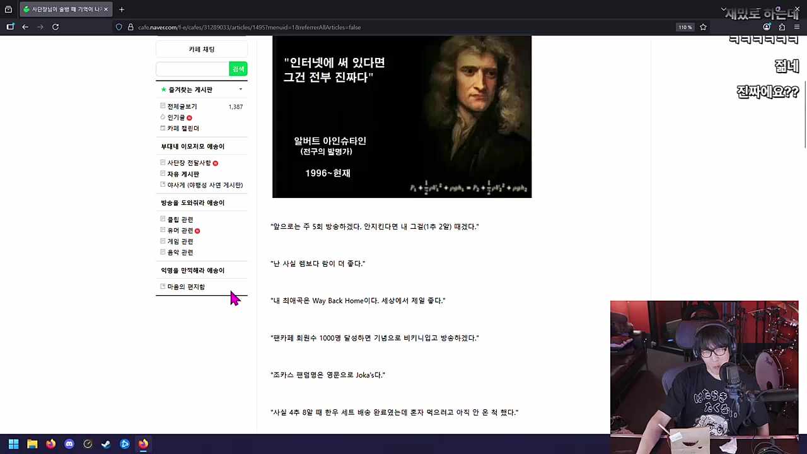The height and width of the screenshot is (454, 807).
Task: Open the Firefox account profile icon
Action: point(767,26)
